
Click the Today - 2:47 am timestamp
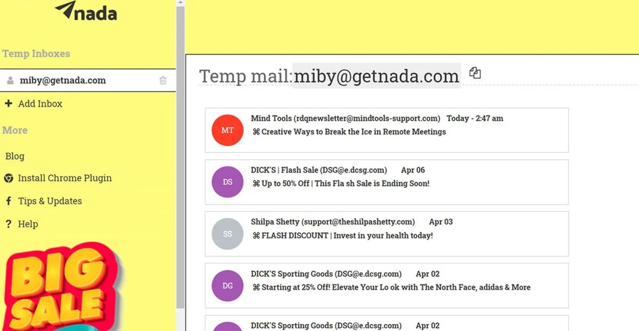click(x=475, y=118)
